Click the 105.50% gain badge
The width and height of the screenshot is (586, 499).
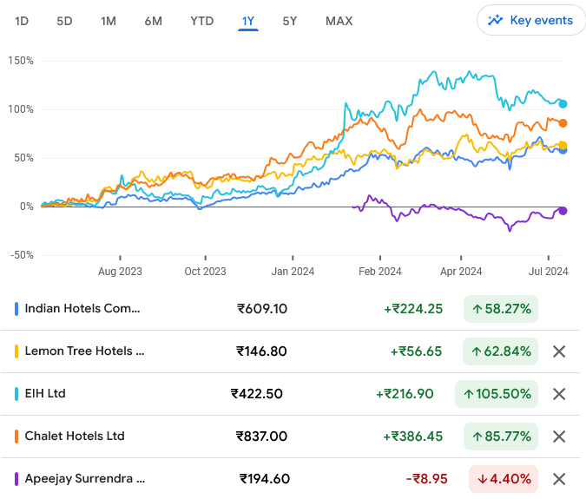click(x=497, y=394)
